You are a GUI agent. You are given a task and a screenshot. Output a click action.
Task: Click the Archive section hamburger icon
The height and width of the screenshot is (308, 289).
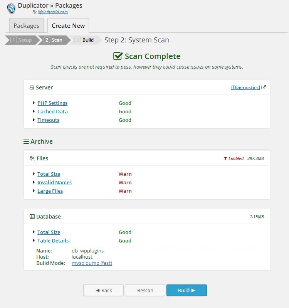[x=26, y=141]
